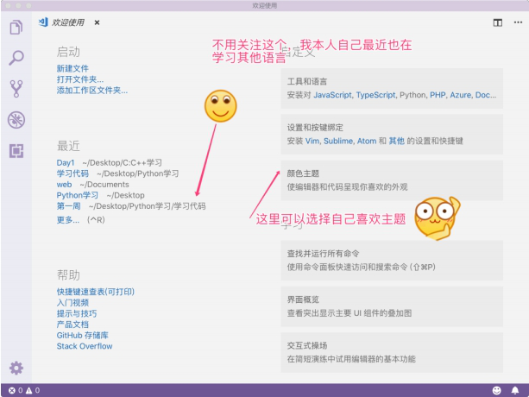Click the errors count in status bar
This screenshot has width=529, height=397.
click(x=16, y=390)
